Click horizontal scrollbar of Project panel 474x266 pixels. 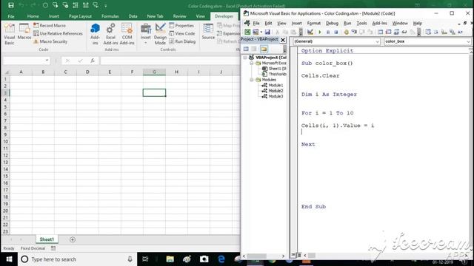(264, 256)
